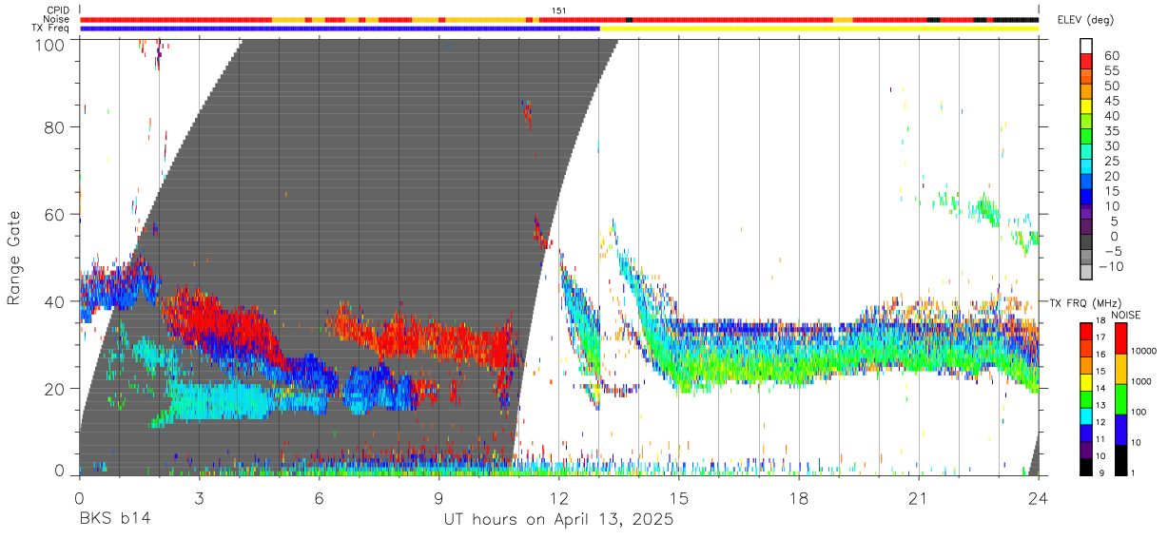Click the UT hour tick label 6
Screen dimensions: 1168x539
pos(319,496)
